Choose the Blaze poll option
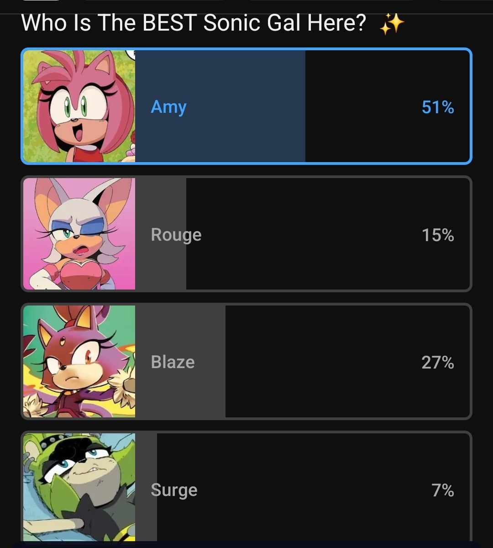 click(x=246, y=361)
